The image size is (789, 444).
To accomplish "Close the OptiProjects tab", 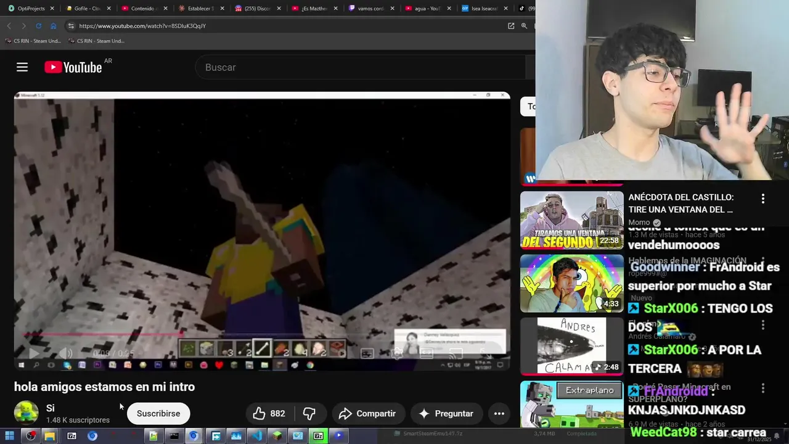I will coord(52,9).
